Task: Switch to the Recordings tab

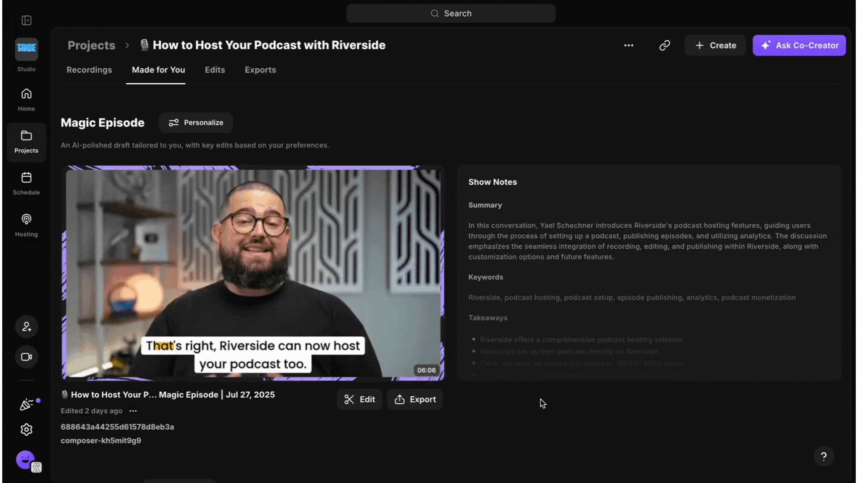Action: tap(89, 70)
